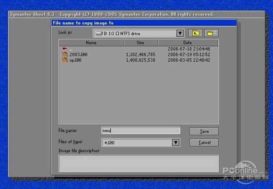Click the red parent directory arrow icon
Image resolution: width=273 pixels, height=189 pixels.
click(x=64, y=49)
